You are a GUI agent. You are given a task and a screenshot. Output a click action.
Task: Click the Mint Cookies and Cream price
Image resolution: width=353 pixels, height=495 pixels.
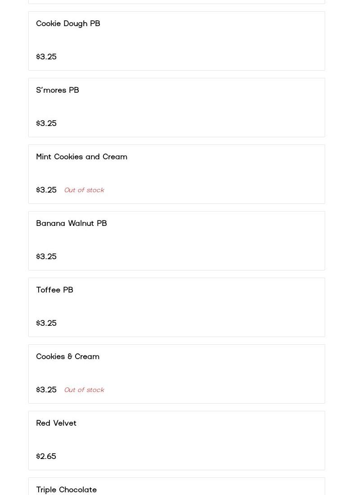[46, 190]
